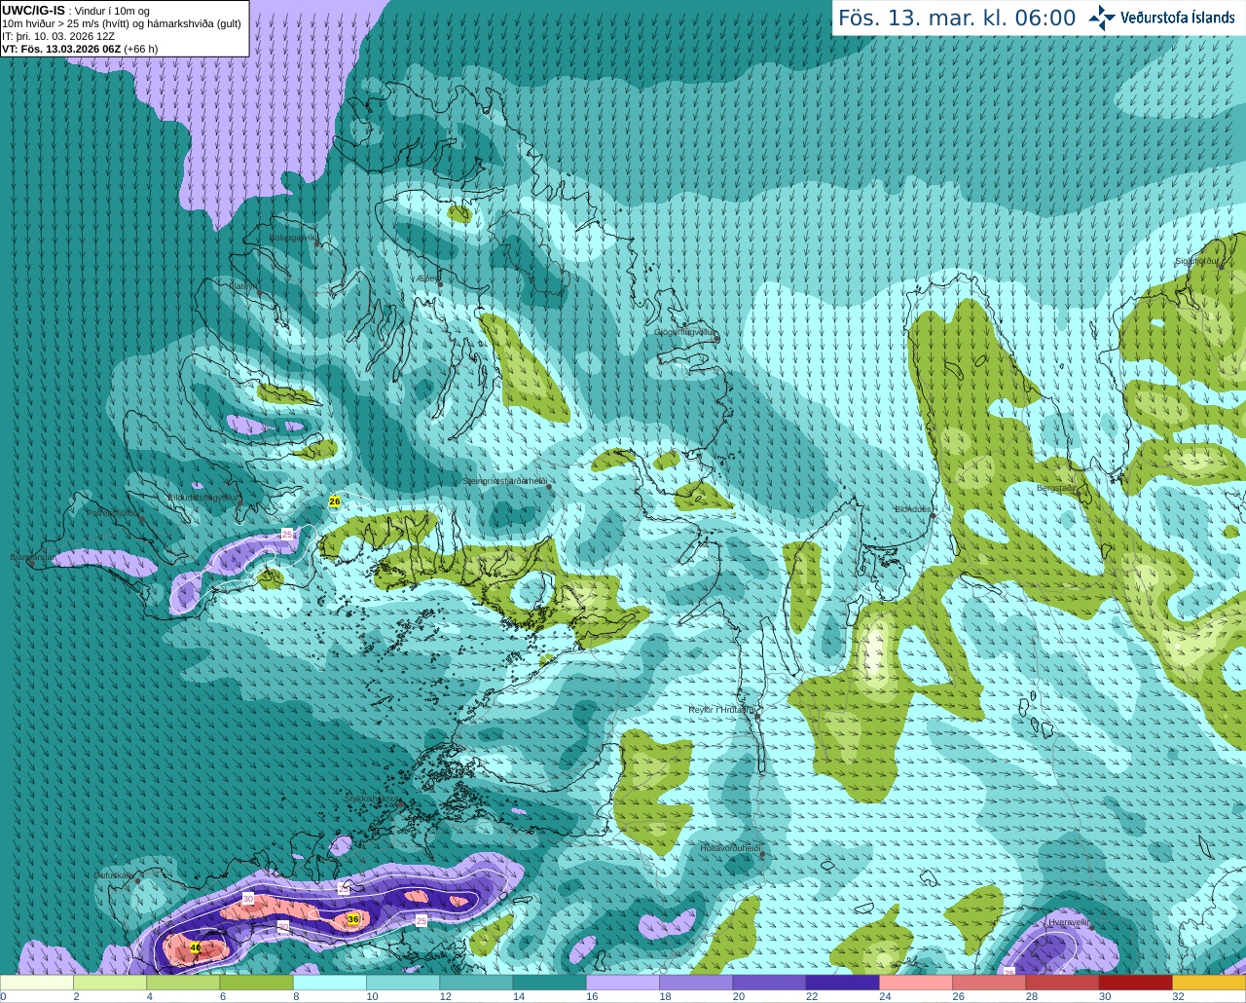The image size is (1246, 1003).
Task: Click the legend tick value 16
Action: click(x=592, y=996)
